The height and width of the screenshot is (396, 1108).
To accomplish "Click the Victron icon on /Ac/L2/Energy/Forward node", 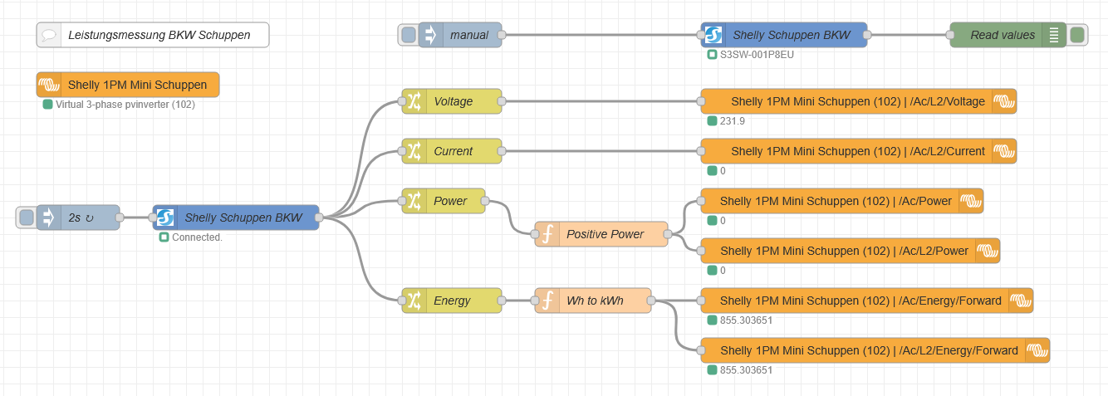I will point(1037,350).
